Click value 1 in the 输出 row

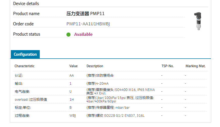click(x=70, y=83)
